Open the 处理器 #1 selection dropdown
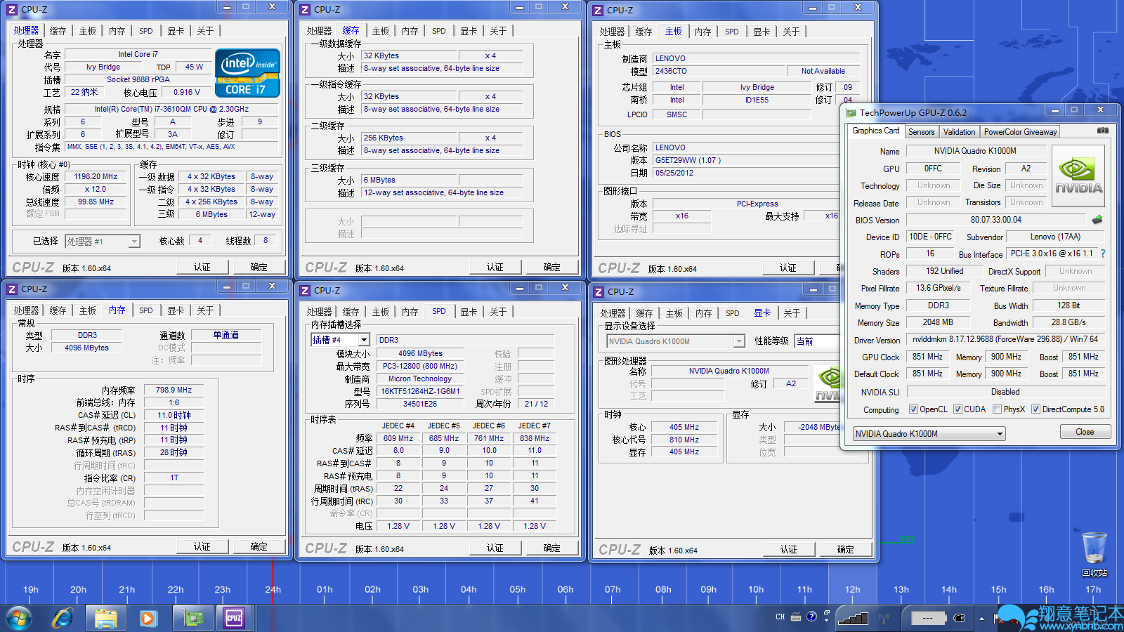Viewport: 1124px width, 632px height. pyautogui.click(x=103, y=242)
